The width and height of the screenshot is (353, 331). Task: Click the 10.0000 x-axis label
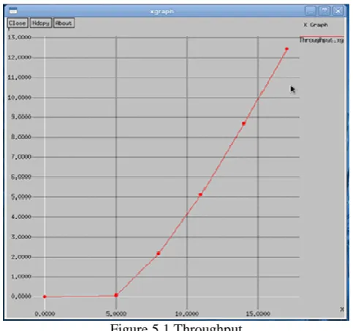tap(187, 313)
